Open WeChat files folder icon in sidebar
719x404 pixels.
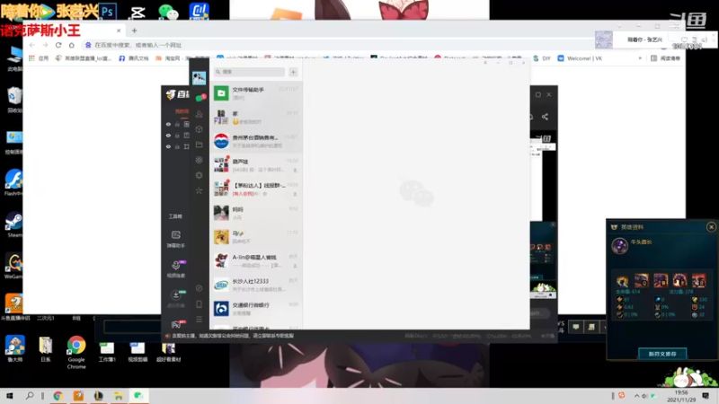tap(199, 145)
